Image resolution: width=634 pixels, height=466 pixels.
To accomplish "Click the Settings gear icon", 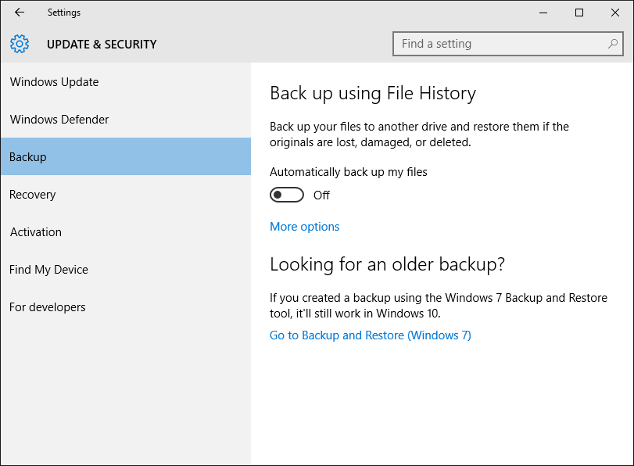I will (19, 44).
